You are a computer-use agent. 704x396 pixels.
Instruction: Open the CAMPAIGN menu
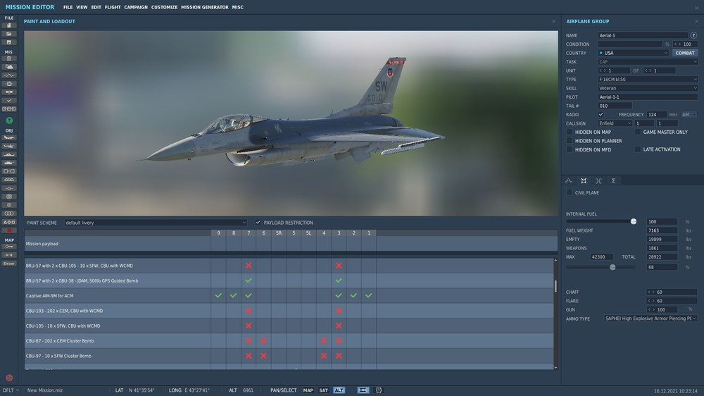click(x=136, y=7)
